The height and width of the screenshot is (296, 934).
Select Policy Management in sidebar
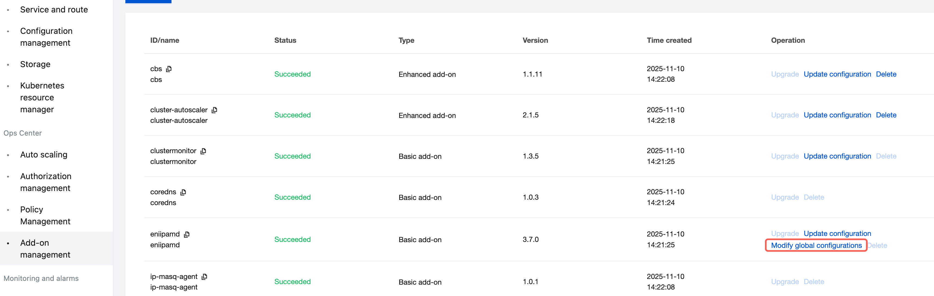click(45, 215)
